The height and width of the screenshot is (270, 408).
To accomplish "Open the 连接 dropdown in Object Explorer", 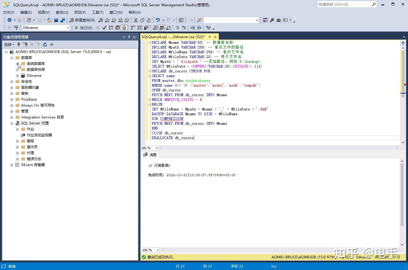I will point(9,44).
